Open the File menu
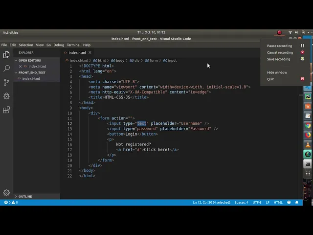 tap(4, 45)
